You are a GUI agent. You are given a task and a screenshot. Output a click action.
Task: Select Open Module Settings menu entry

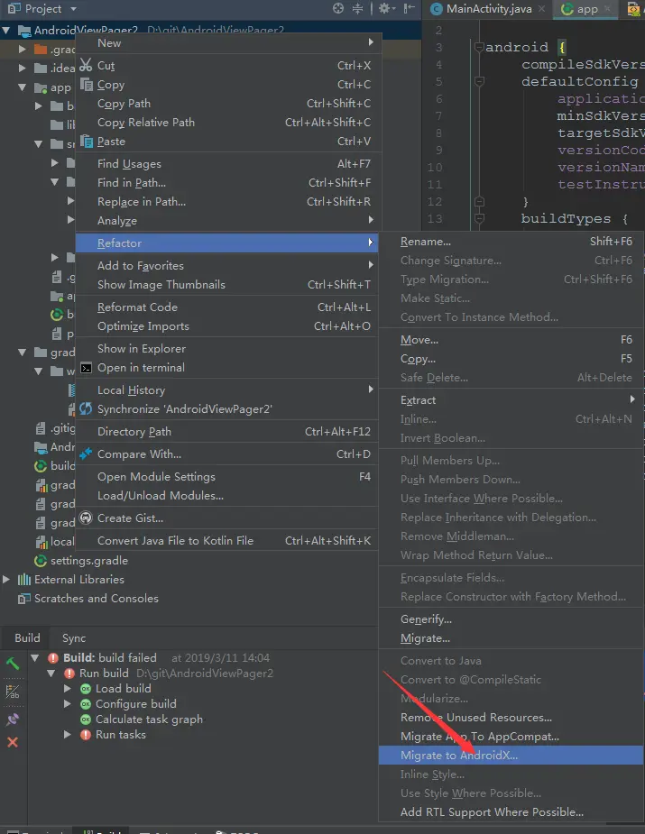click(x=227, y=477)
